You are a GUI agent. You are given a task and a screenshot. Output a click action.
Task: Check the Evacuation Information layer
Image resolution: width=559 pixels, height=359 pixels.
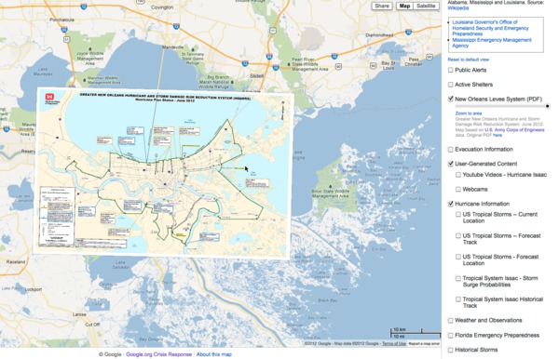[x=451, y=150]
